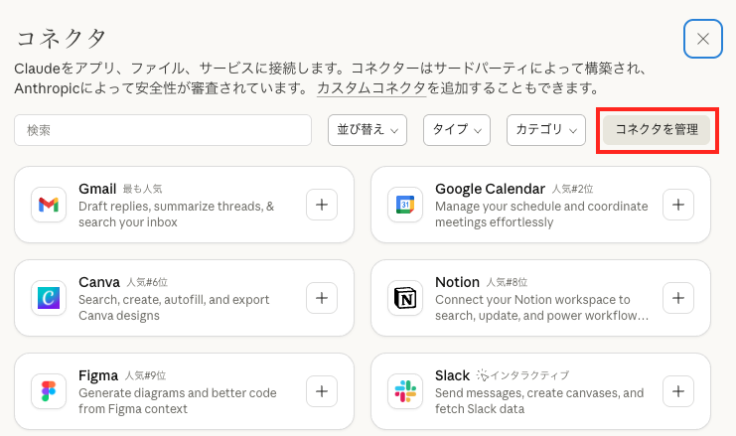
Task: Open the カテゴリ filter dropdown
Action: pos(548,130)
